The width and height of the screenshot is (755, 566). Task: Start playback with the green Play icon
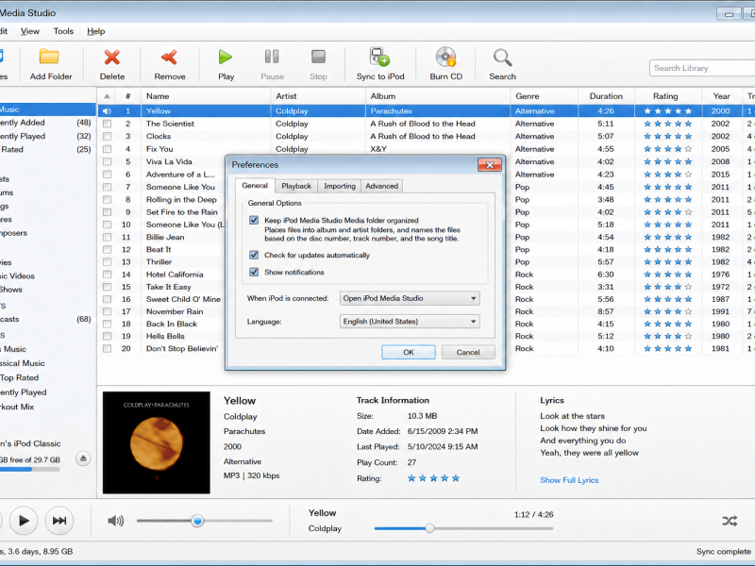tap(226, 57)
